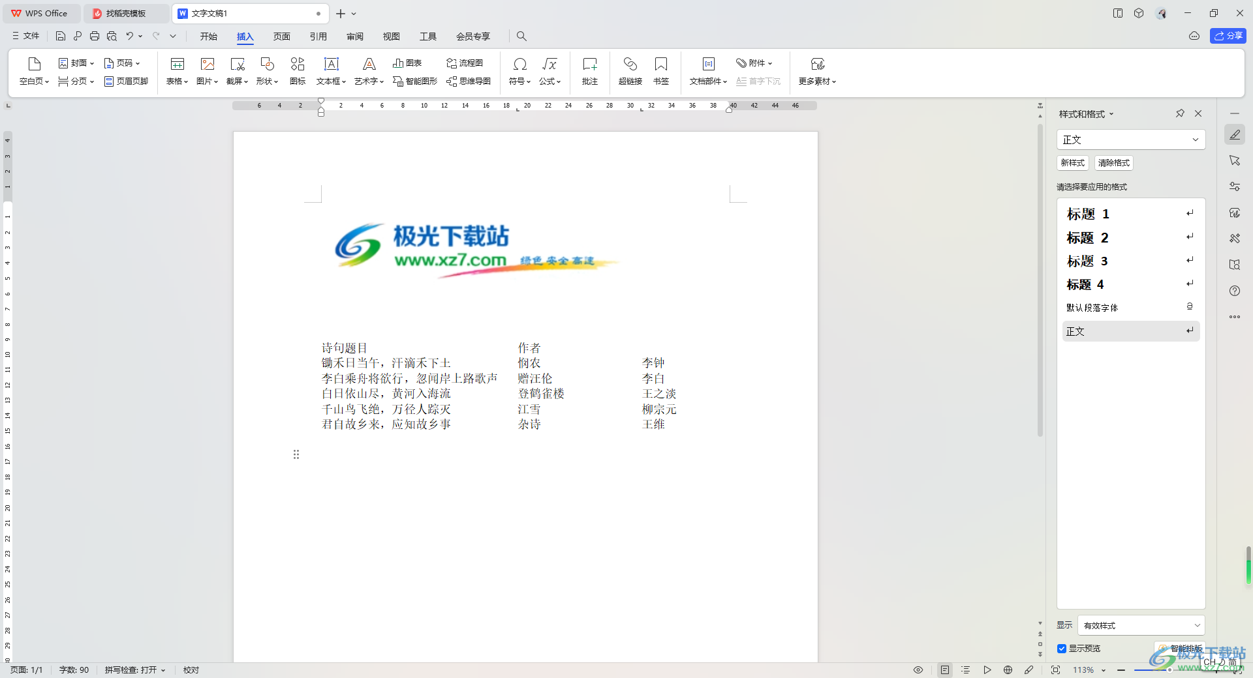
Task: Pin the Styles and Formatting panel
Action: pos(1180,113)
